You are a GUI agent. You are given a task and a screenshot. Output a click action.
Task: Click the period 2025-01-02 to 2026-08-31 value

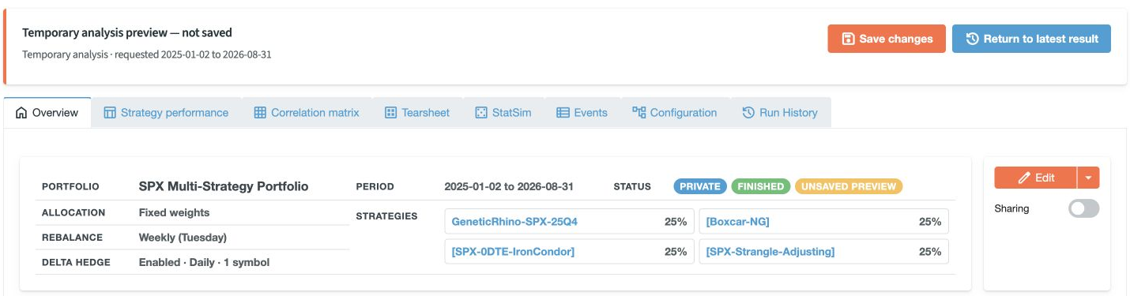point(509,187)
